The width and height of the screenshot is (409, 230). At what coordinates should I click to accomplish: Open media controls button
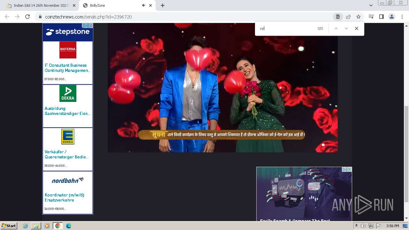coord(371,17)
